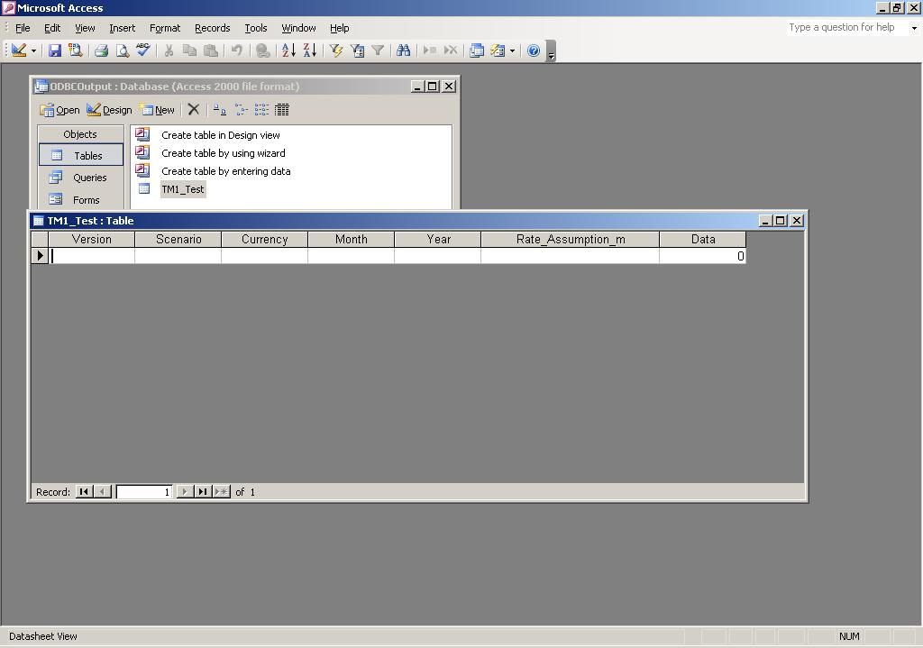The image size is (923, 648).
Task: Click the Save floppy disk icon
Action: (55, 50)
